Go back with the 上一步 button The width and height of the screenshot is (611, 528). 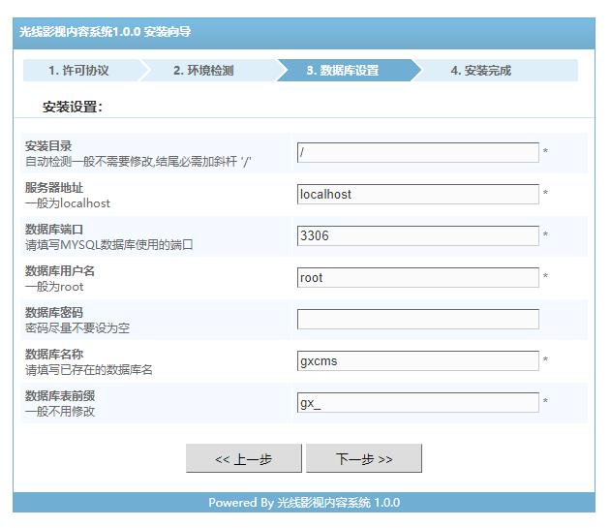tap(244, 458)
